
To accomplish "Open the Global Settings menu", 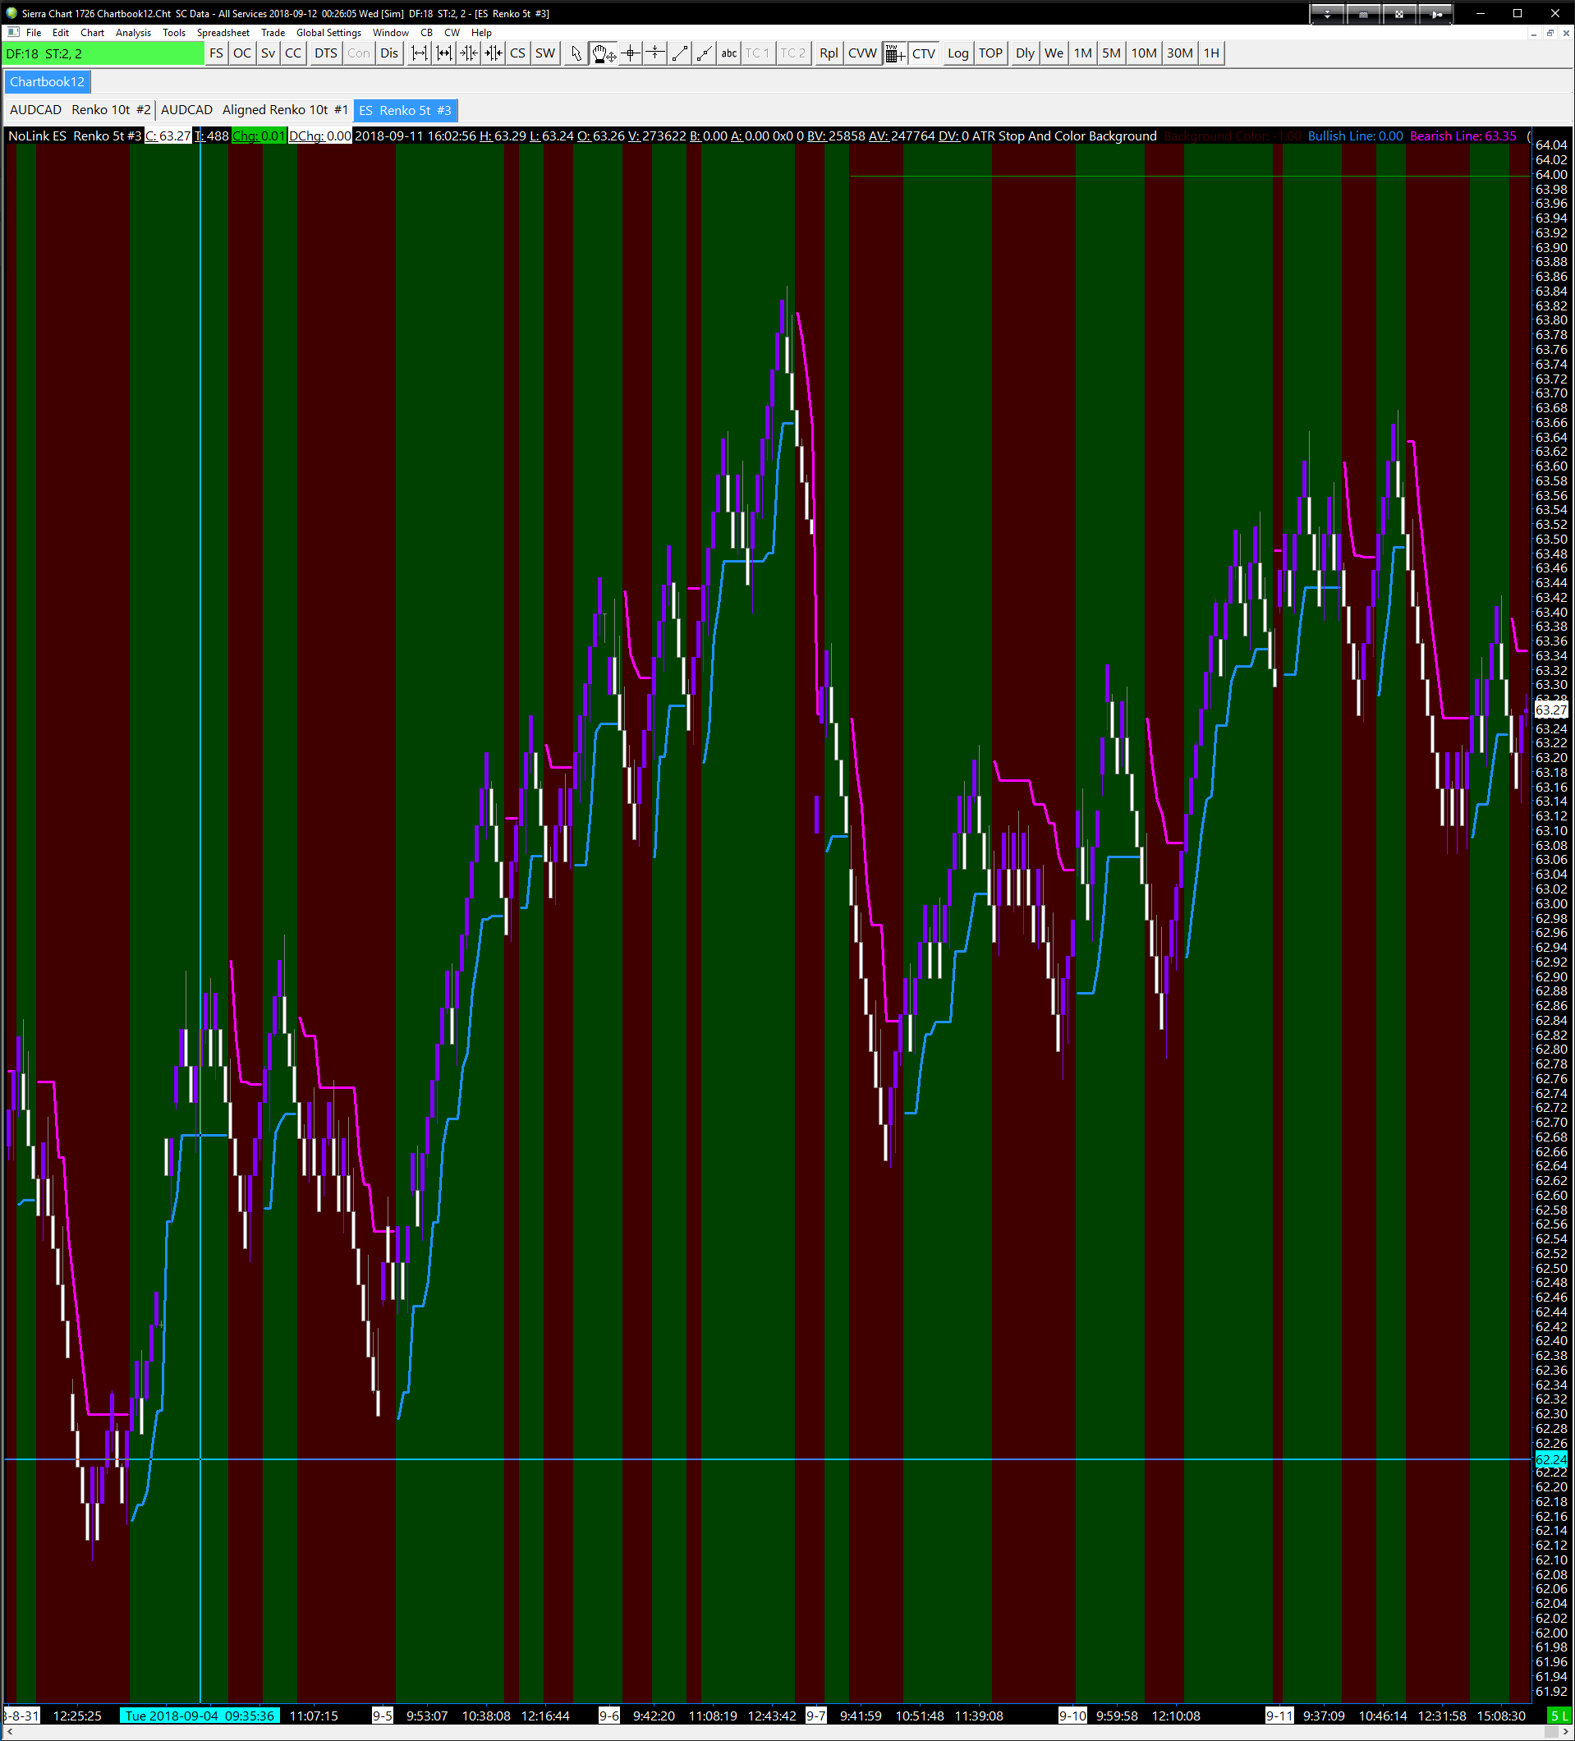I will 329,33.
